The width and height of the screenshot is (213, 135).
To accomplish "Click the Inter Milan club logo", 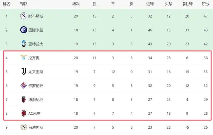I will 23,30.
